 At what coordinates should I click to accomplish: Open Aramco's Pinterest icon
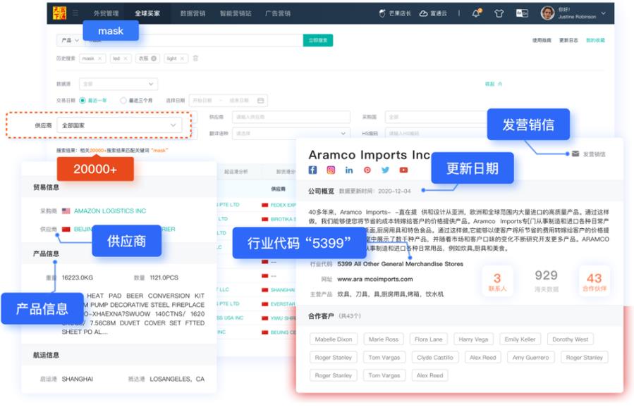(367, 170)
